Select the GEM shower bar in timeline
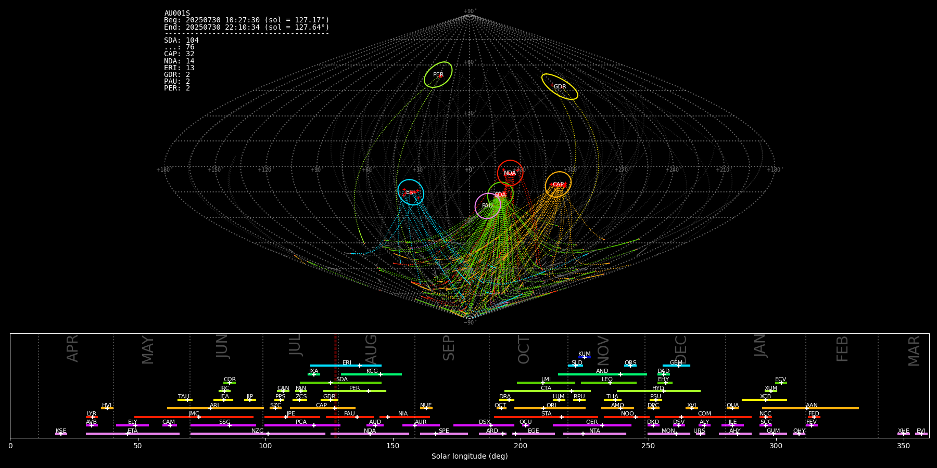The width and height of the screenshot is (937, 468). click(x=676, y=366)
